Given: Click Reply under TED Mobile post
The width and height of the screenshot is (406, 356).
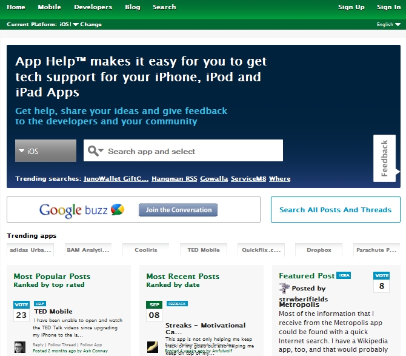Looking at the screenshot, I should click(38, 345).
